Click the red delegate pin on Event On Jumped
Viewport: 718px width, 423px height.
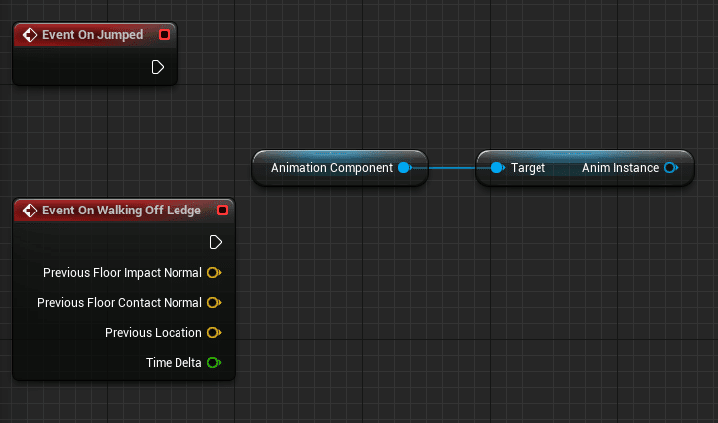(164, 34)
